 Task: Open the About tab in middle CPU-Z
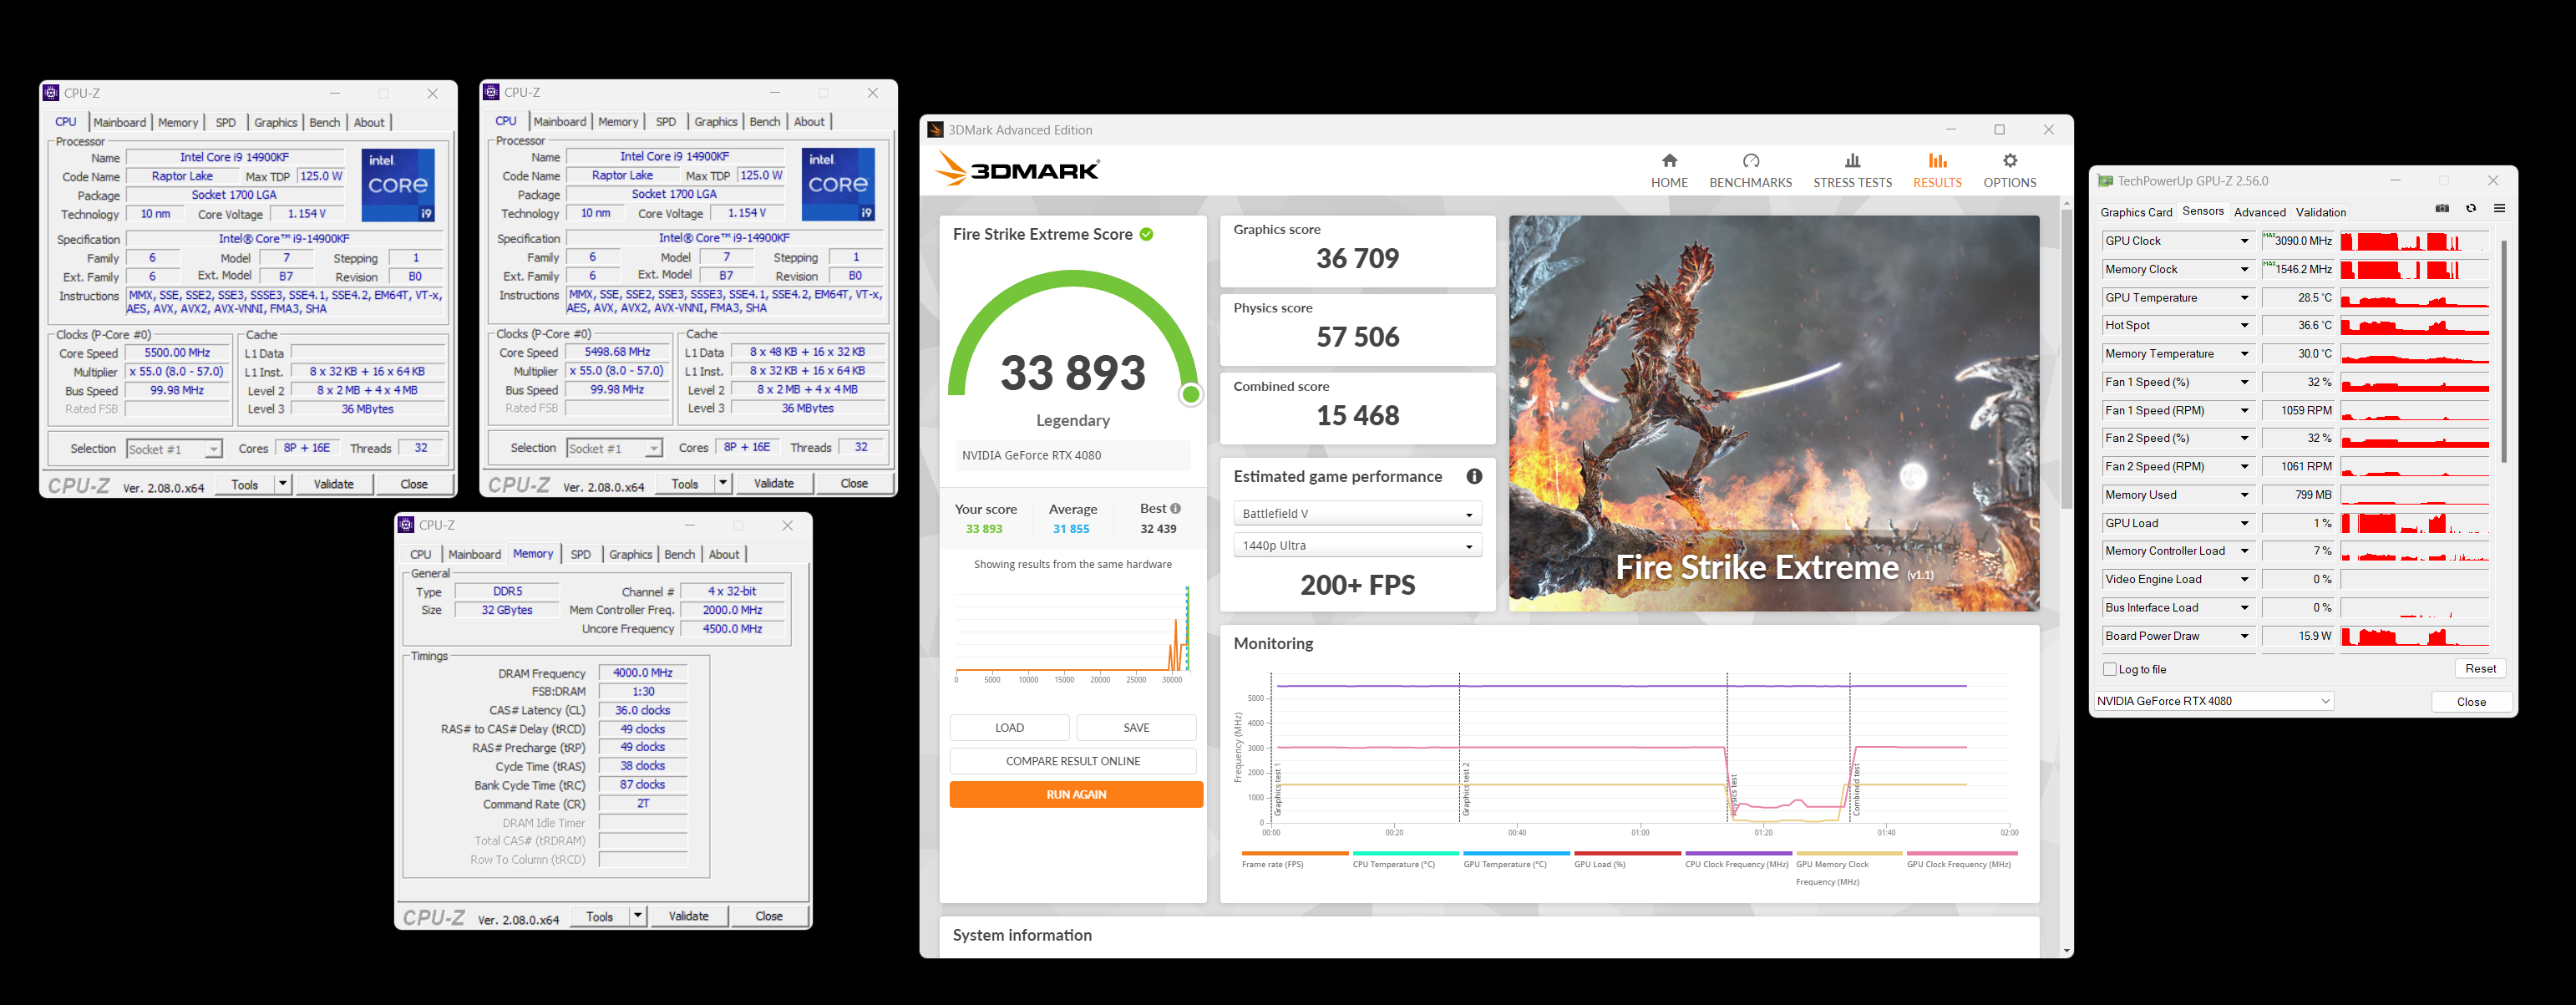(x=809, y=122)
